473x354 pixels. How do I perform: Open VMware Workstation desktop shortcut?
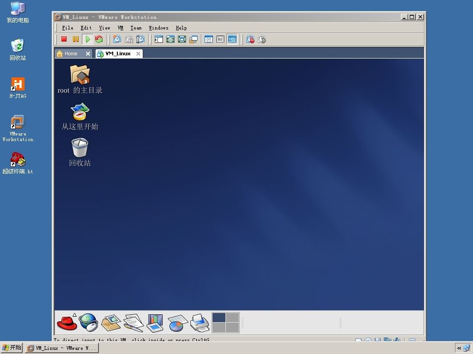(18, 128)
